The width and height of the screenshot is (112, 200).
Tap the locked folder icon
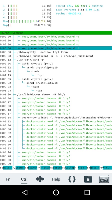(x=88, y=179)
